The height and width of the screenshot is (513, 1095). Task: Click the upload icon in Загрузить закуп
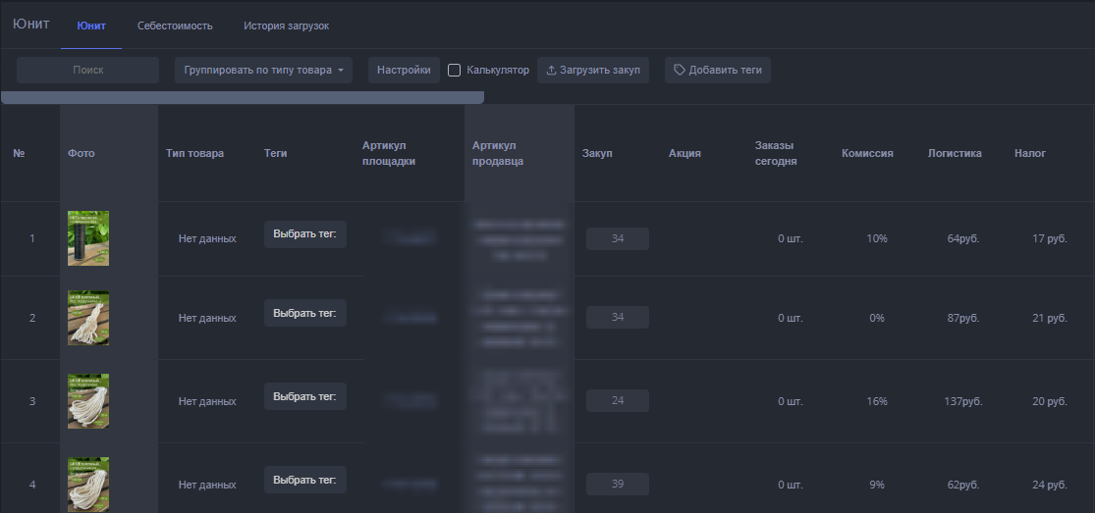pos(551,71)
